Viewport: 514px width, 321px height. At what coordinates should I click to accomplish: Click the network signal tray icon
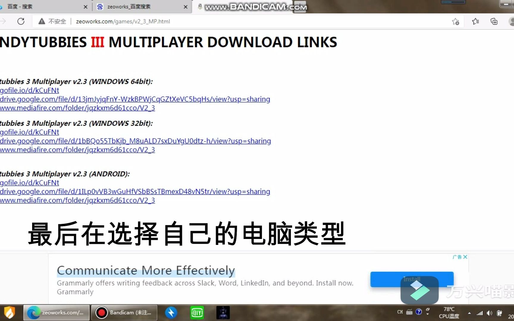pyautogui.click(x=479, y=313)
